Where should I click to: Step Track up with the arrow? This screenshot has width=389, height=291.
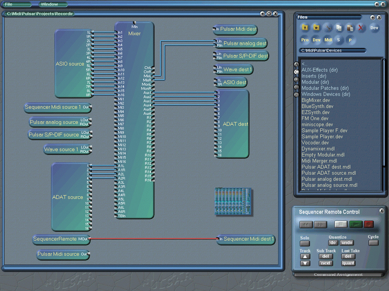pos(305,256)
